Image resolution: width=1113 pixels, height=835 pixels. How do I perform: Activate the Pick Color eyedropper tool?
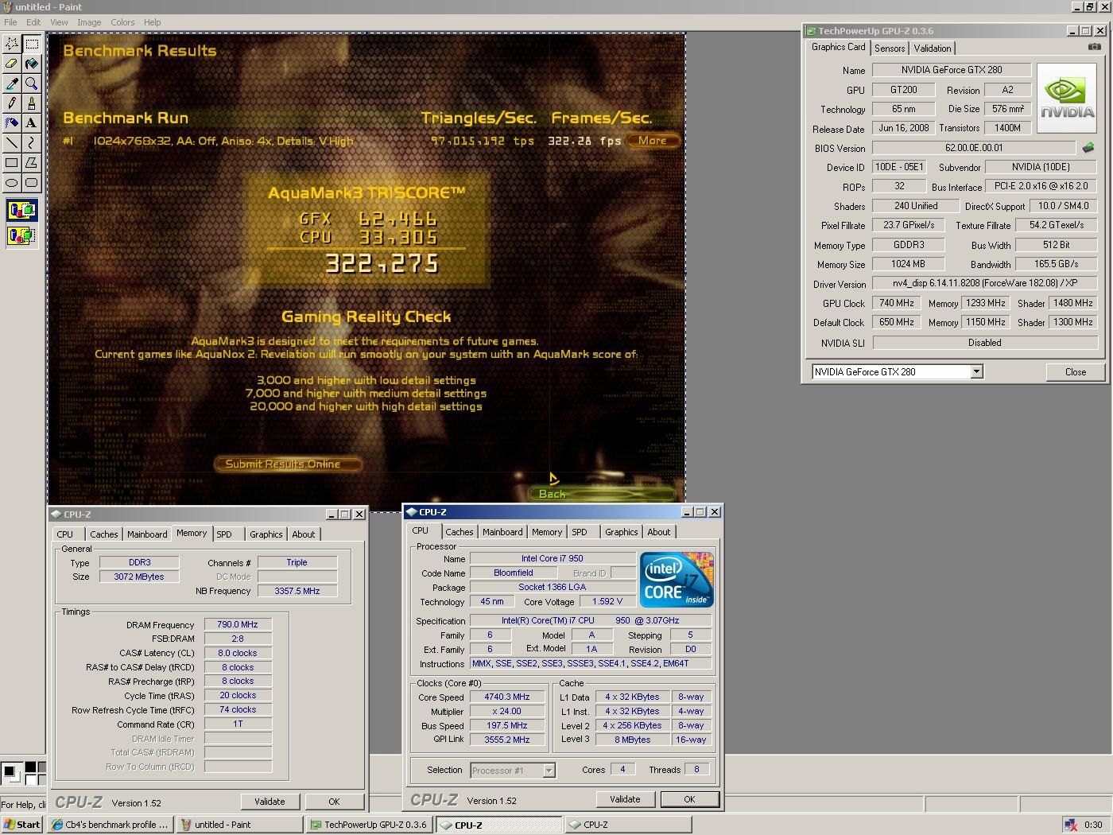click(12, 83)
